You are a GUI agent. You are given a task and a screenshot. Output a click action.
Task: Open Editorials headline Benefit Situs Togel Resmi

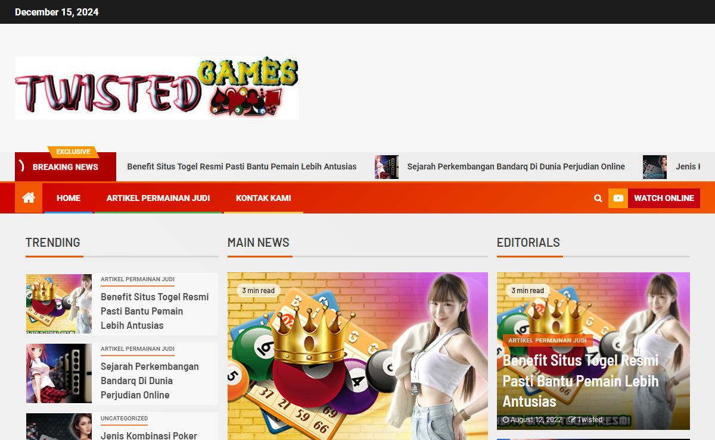581,381
